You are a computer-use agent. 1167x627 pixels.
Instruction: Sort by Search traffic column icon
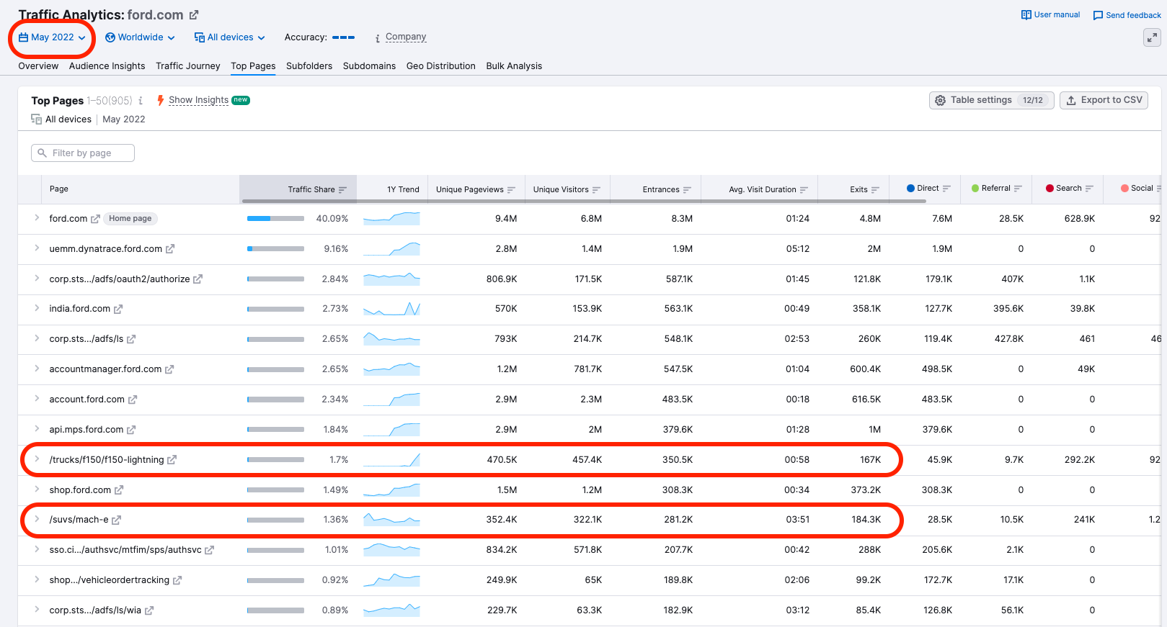1089,189
